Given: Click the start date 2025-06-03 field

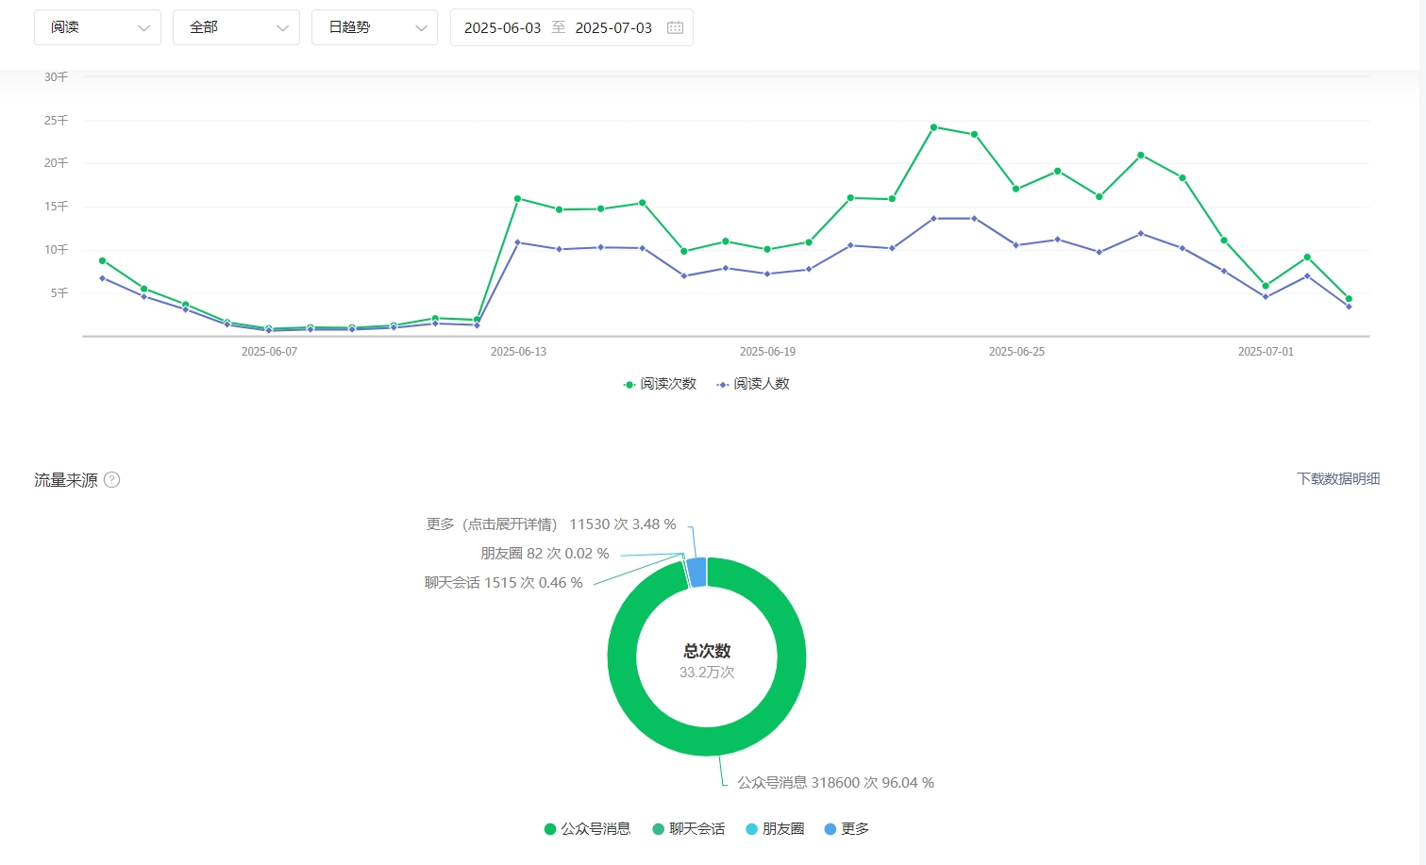Looking at the screenshot, I should coord(502,28).
